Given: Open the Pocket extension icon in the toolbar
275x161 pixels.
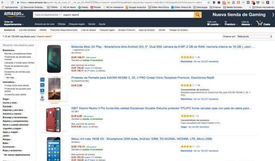Looking at the screenshot, I should click(x=258, y=2).
